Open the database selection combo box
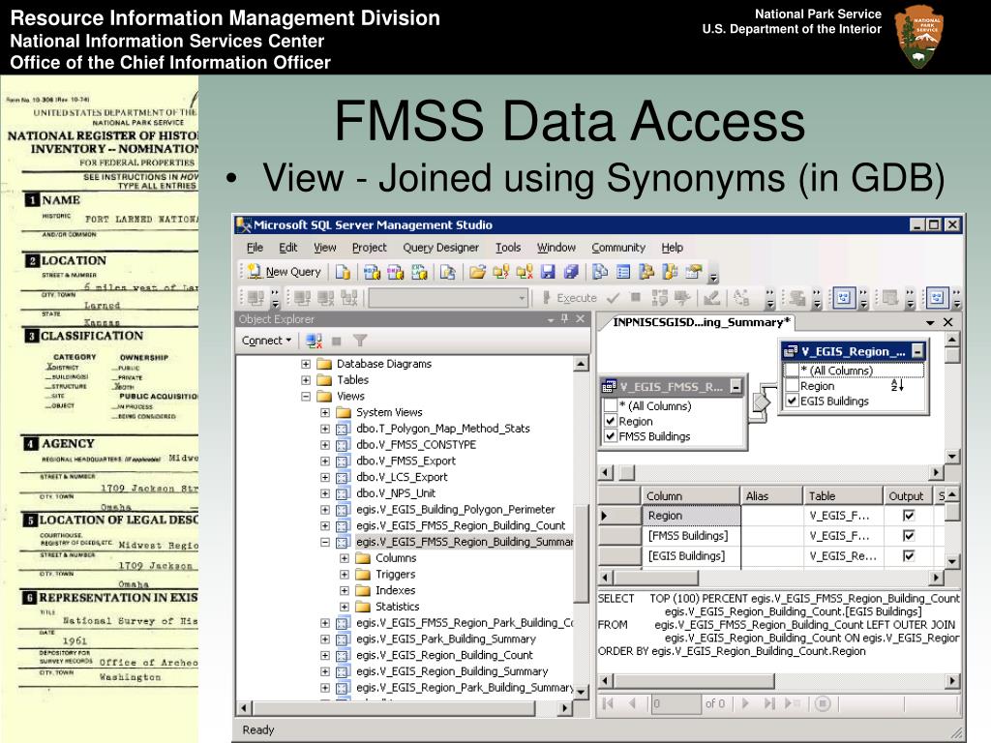 [x=449, y=298]
